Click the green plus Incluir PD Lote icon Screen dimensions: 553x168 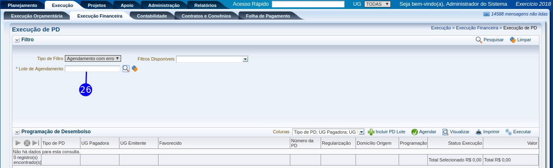coord(371,132)
